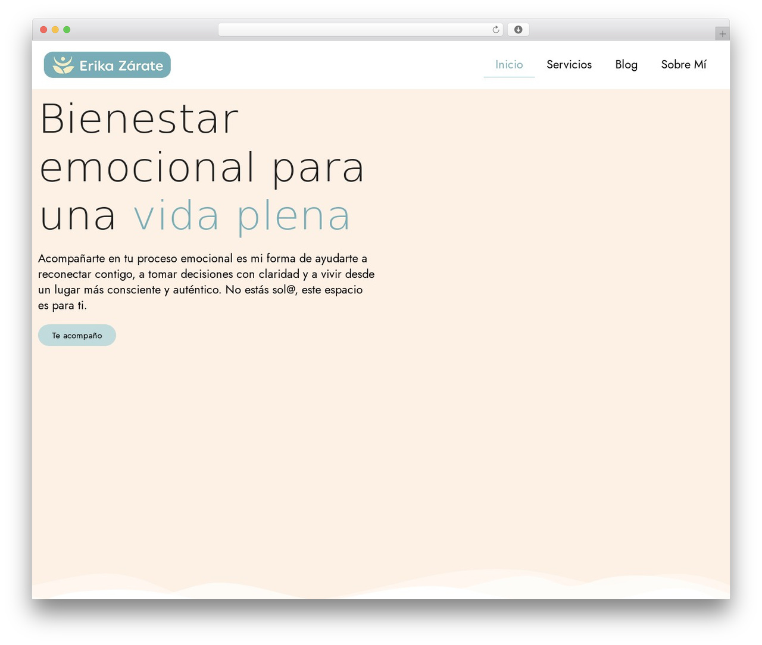Click the Te acompaño button
This screenshot has width=762, height=645.
tap(77, 335)
